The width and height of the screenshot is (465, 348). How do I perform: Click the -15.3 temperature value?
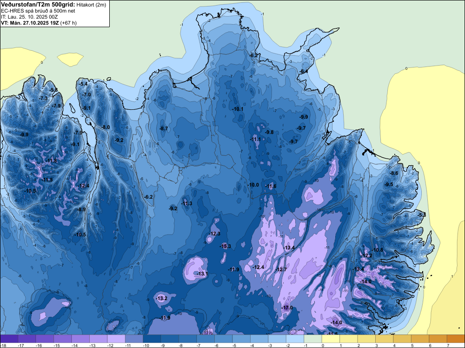(x=225, y=246)
